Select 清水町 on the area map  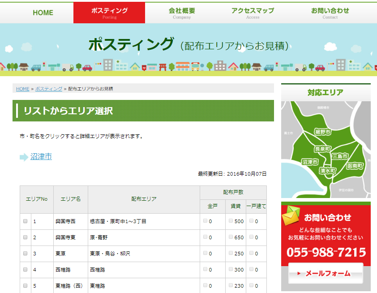pyautogui.click(x=328, y=171)
